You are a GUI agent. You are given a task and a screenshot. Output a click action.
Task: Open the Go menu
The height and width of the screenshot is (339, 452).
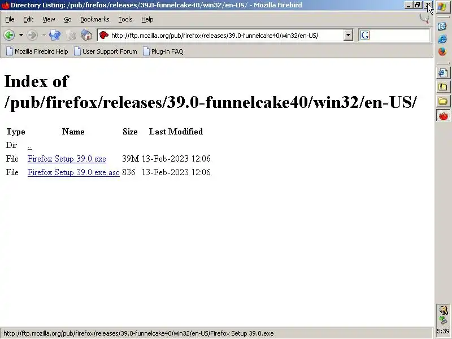click(x=68, y=19)
